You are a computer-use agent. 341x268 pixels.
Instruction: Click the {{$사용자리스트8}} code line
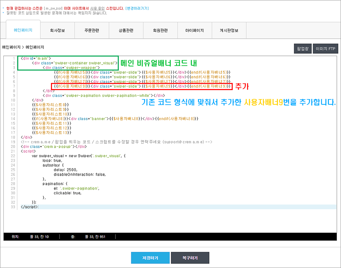coord(50,105)
